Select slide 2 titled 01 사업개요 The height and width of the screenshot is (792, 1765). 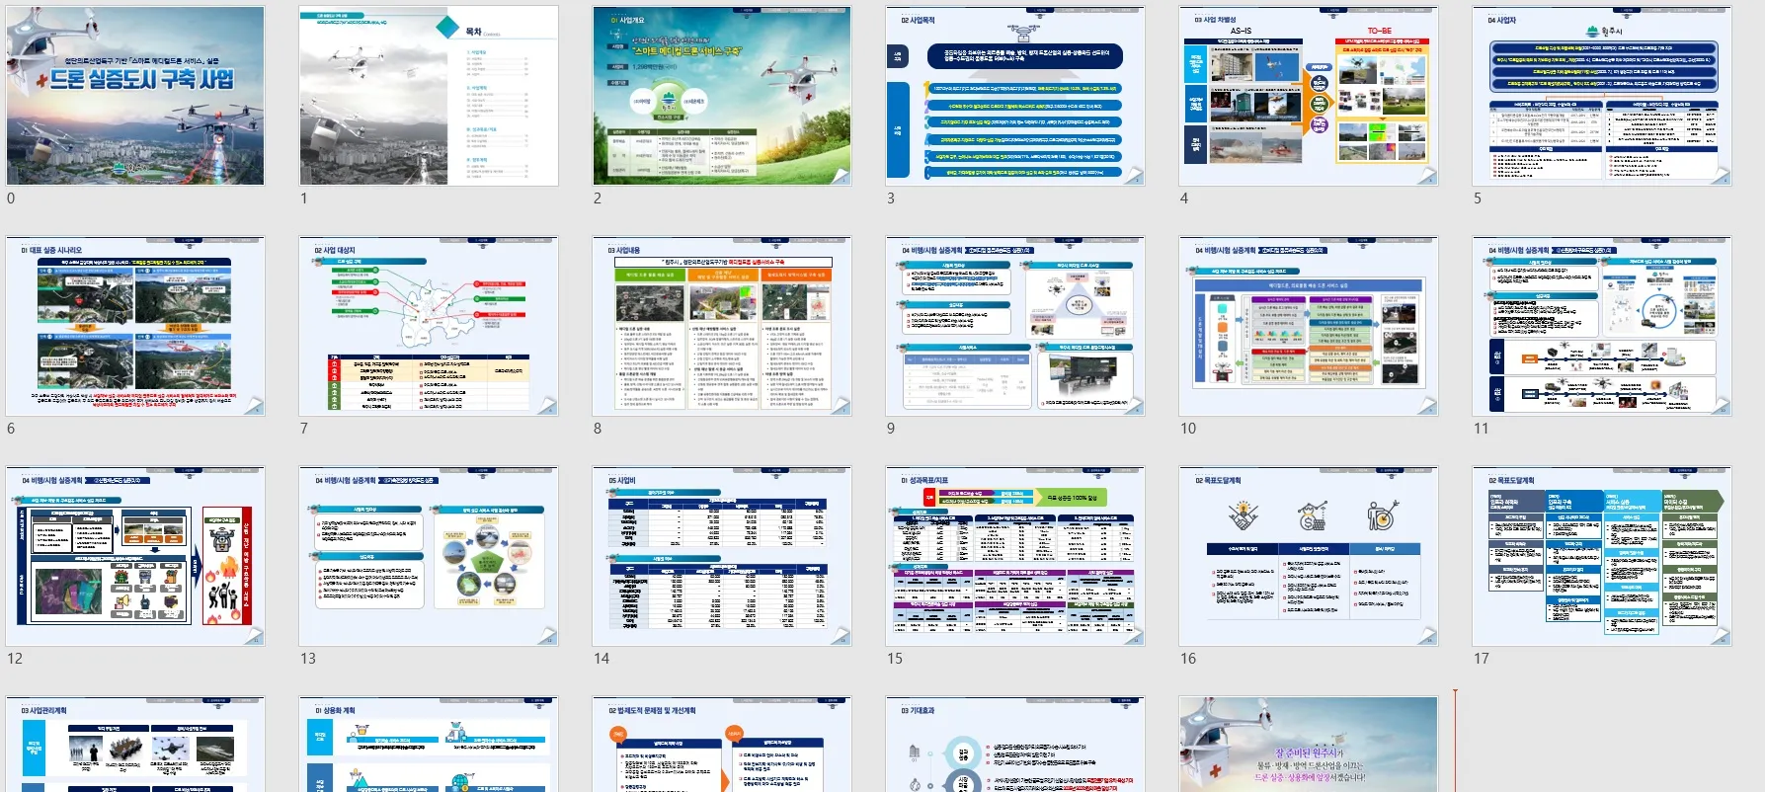(721, 96)
